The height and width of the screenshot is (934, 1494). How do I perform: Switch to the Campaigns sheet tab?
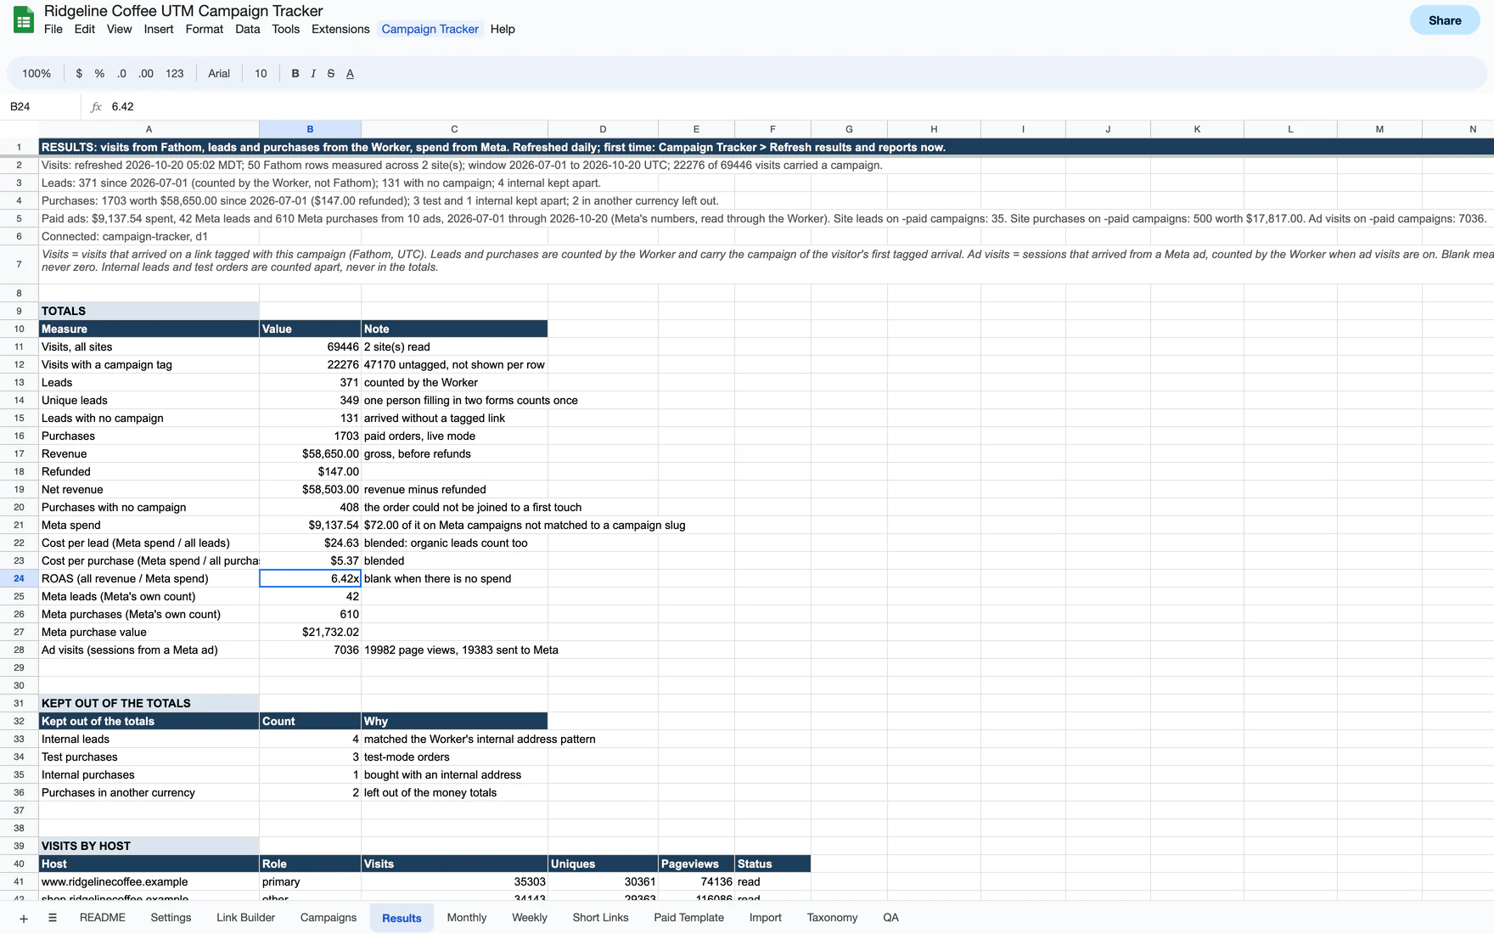[x=329, y=918]
